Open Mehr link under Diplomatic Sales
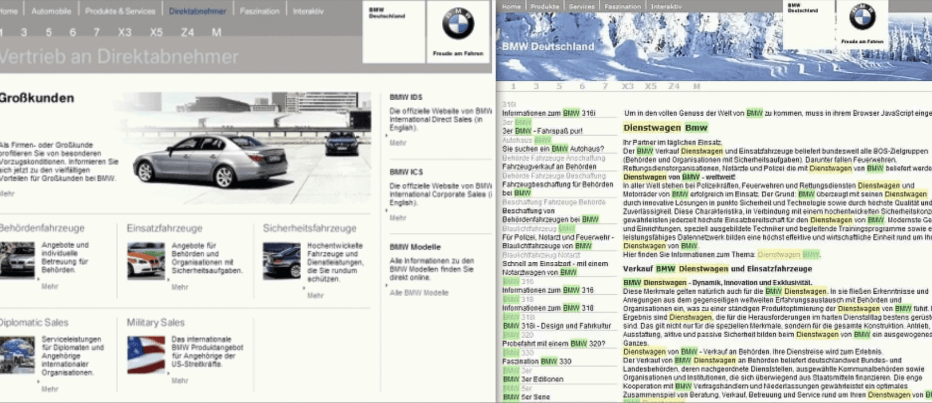 (x=49, y=389)
